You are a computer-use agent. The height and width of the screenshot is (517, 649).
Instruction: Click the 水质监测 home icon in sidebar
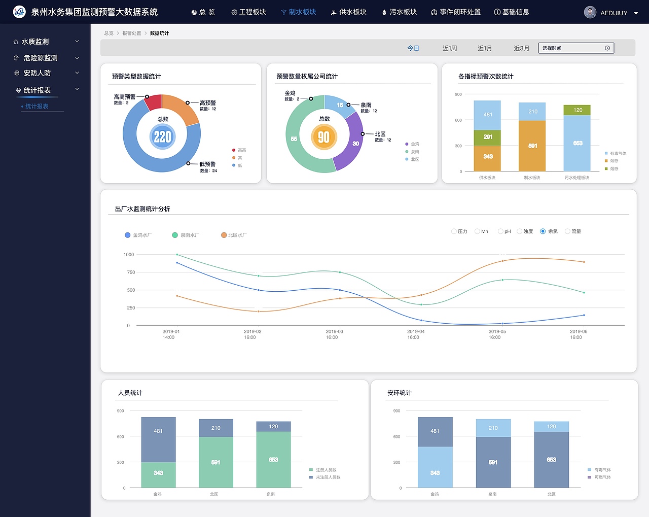tap(16, 42)
